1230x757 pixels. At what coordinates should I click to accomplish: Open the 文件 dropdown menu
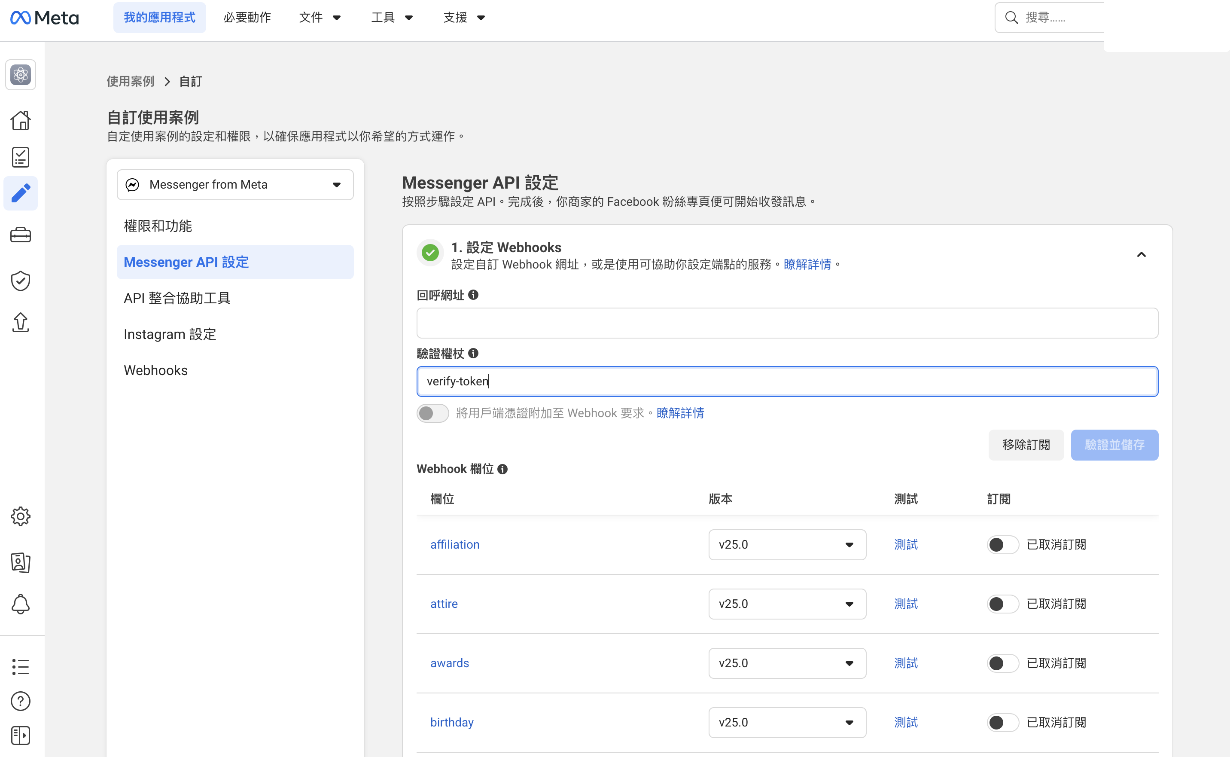pyautogui.click(x=320, y=18)
